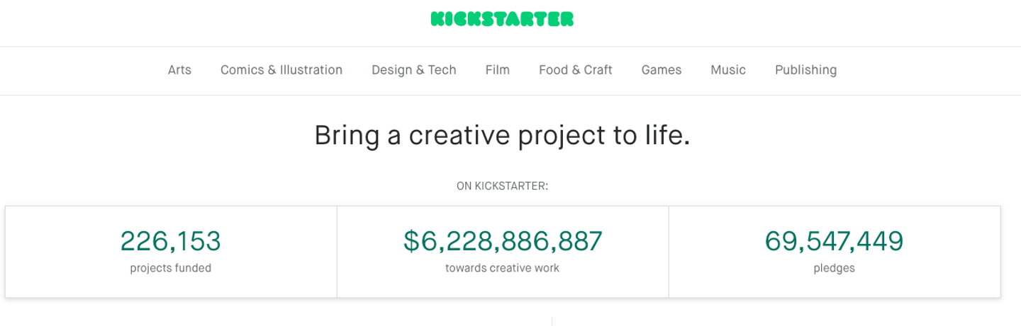Viewport: 1021px width, 326px height.
Task: Open the Arts category
Action: point(179,70)
